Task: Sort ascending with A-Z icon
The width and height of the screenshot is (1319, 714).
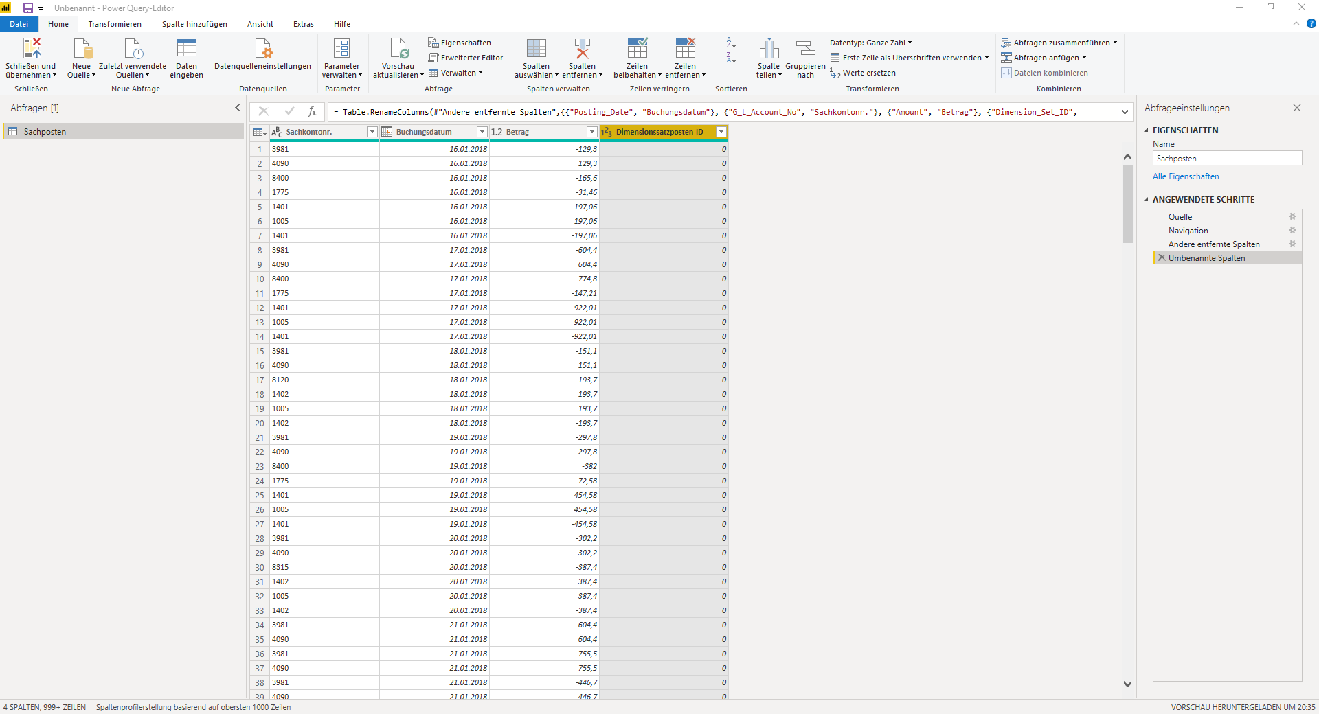Action: (x=731, y=43)
